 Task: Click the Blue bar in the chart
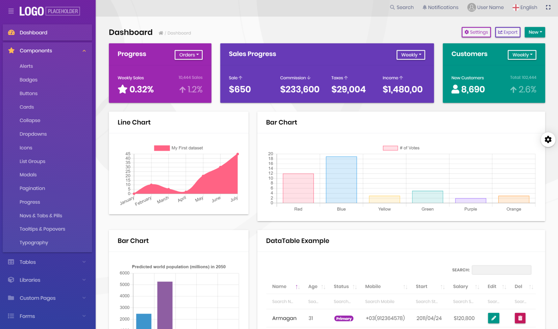point(341,180)
